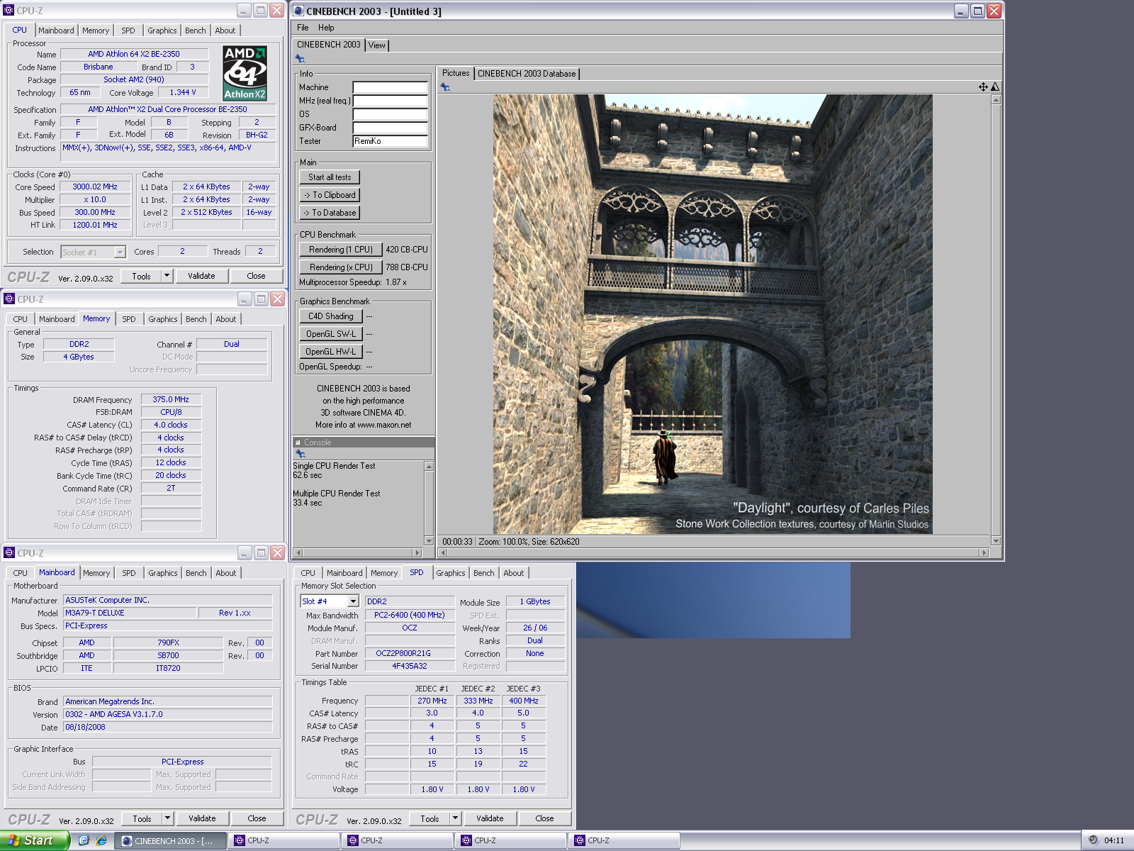Start the C4D Shading test
The height and width of the screenshot is (851, 1134).
331,316
